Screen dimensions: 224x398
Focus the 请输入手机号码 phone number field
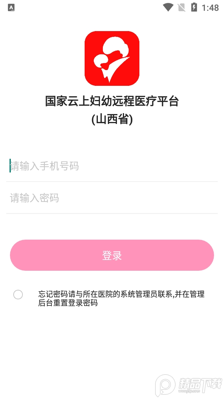pyautogui.click(x=112, y=166)
